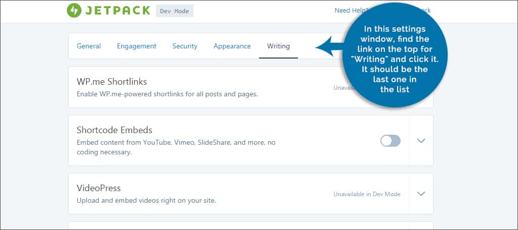The image size is (518, 230).
Task: Click the Dev Mode badge
Action: point(175,11)
